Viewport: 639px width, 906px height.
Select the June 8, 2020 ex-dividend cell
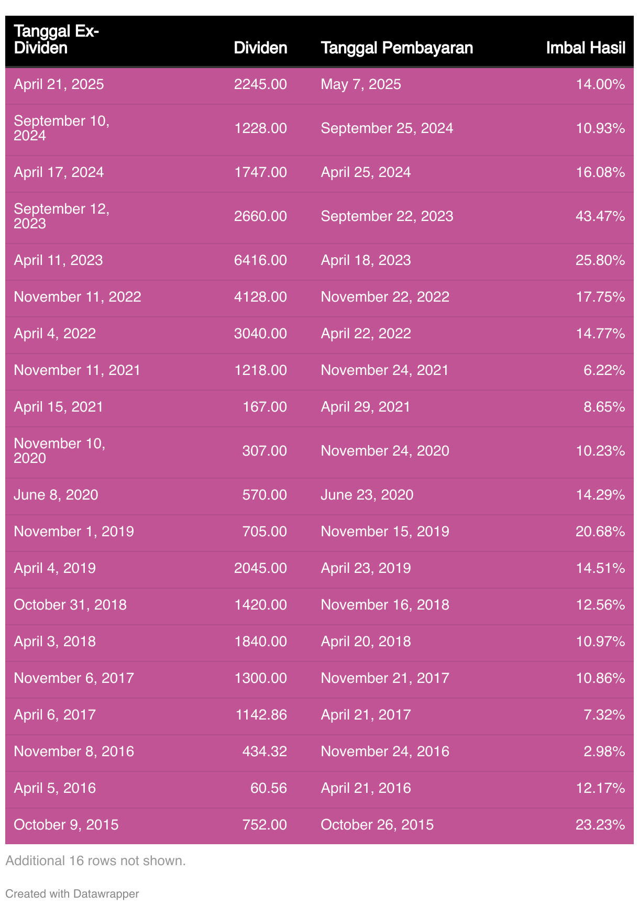[x=56, y=495]
